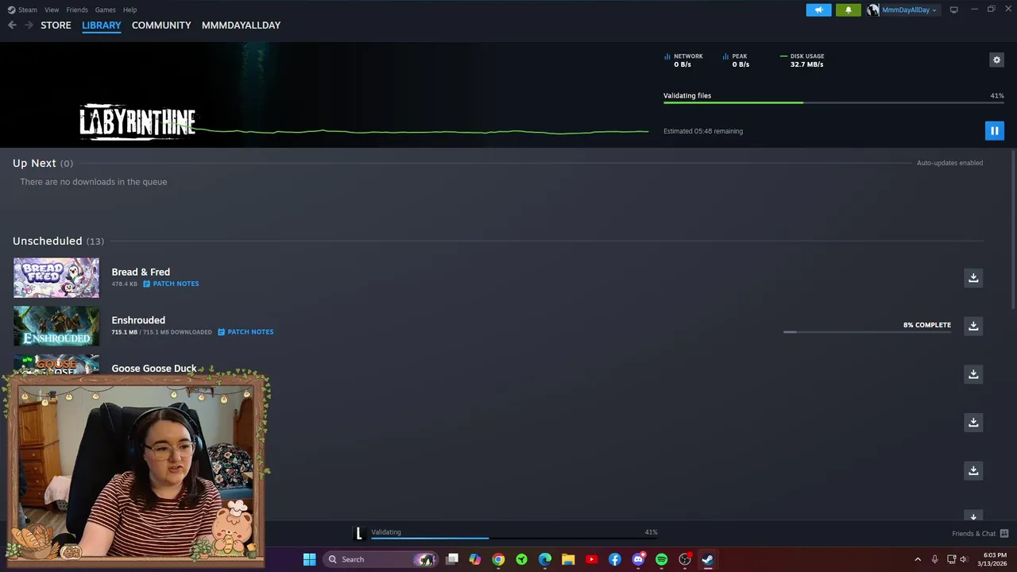Click the right-edge downloads page scrollbar
Screen dimensions: 1017x572
(x=1013, y=230)
